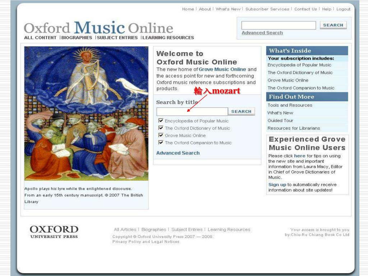Open the Guided Tour link

pos(280,121)
